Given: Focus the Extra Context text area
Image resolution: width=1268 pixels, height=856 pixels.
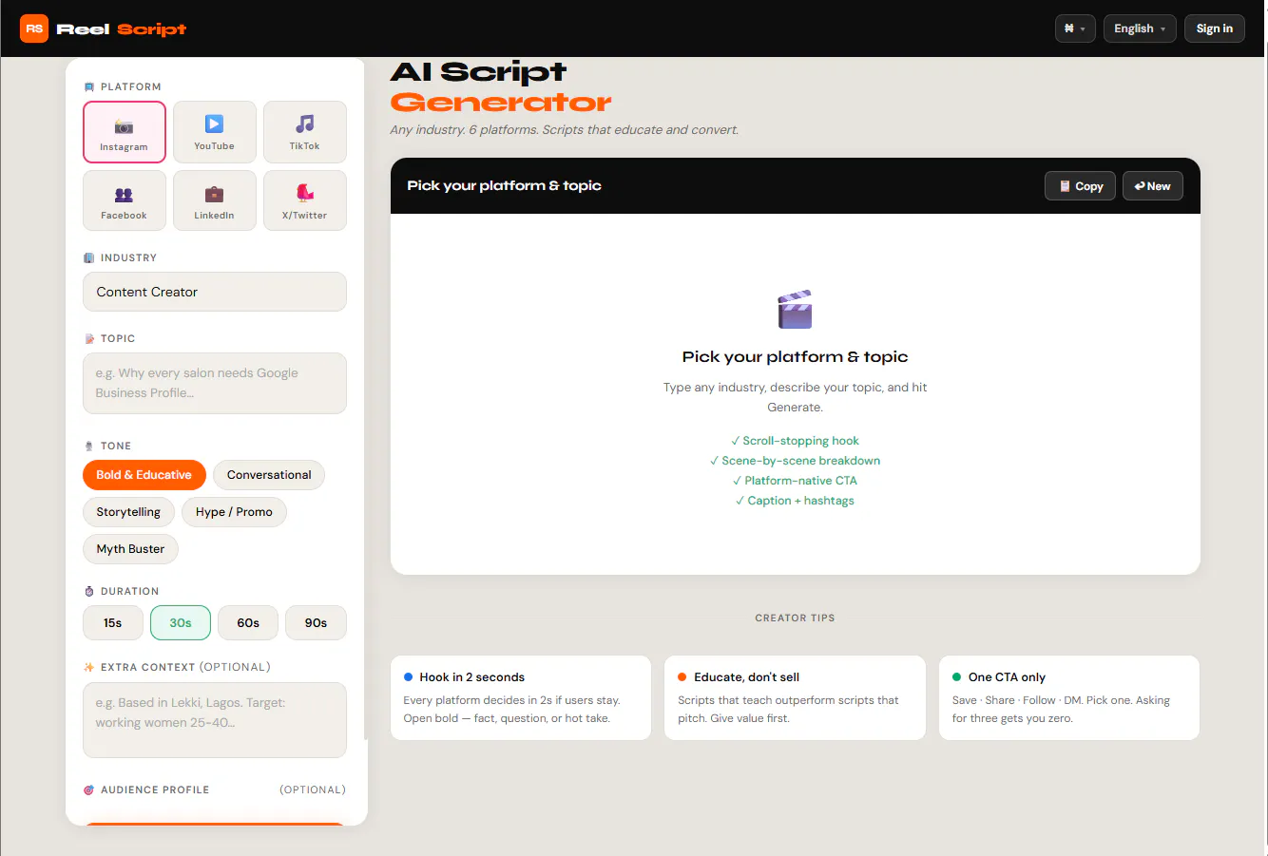Looking at the screenshot, I should 215,720.
